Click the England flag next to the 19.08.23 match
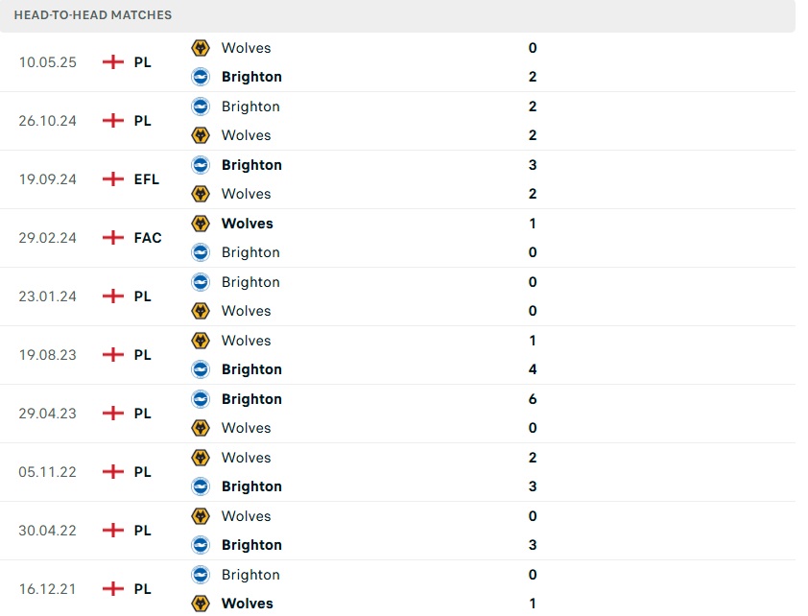The image size is (808, 616). pyautogui.click(x=113, y=355)
